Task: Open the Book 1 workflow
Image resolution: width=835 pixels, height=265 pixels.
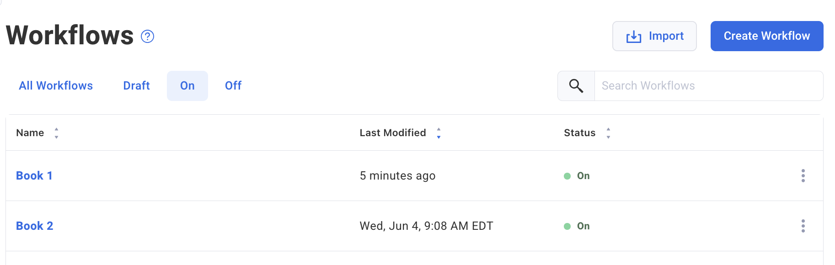Action: (x=34, y=175)
